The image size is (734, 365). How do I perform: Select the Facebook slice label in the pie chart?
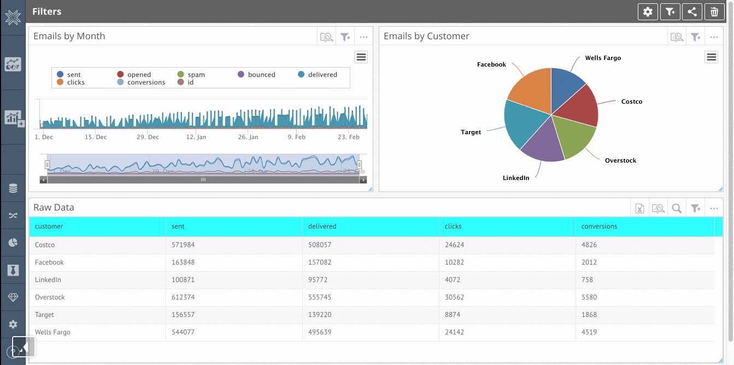pos(491,64)
